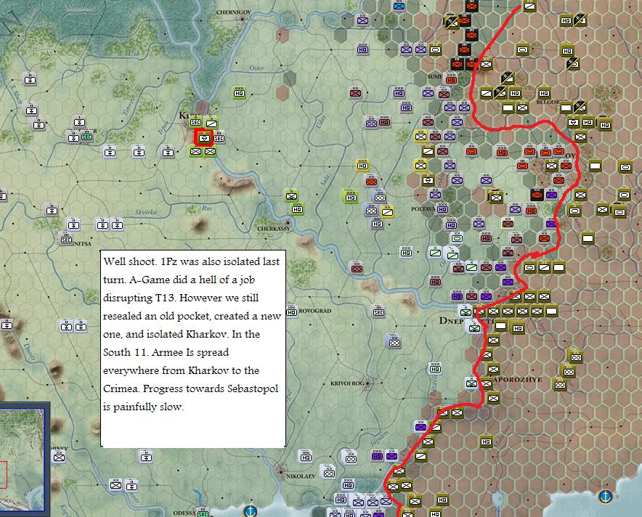Click the motorized counter south of the Kirovograd SEC unit

pos(394,342)
